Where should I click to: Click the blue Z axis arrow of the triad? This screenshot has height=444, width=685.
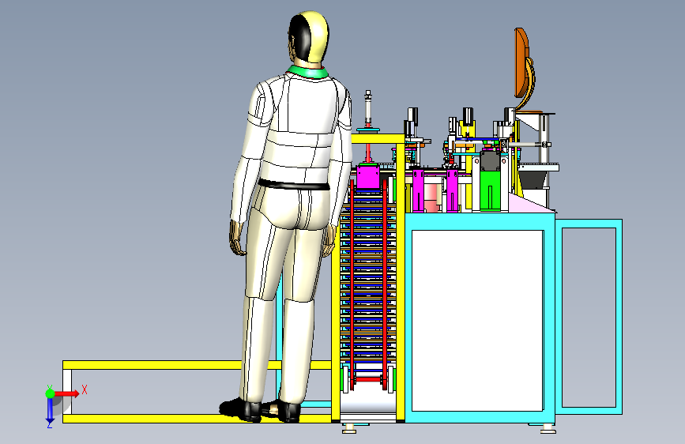point(50,410)
